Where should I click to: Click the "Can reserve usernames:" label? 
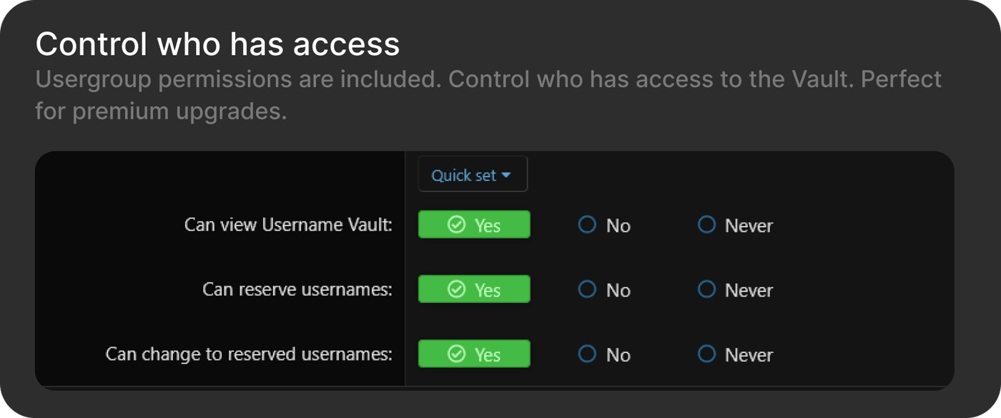point(297,289)
